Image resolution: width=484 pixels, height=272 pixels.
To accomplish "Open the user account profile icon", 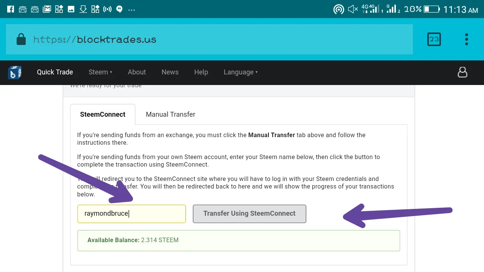I will coord(462,72).
